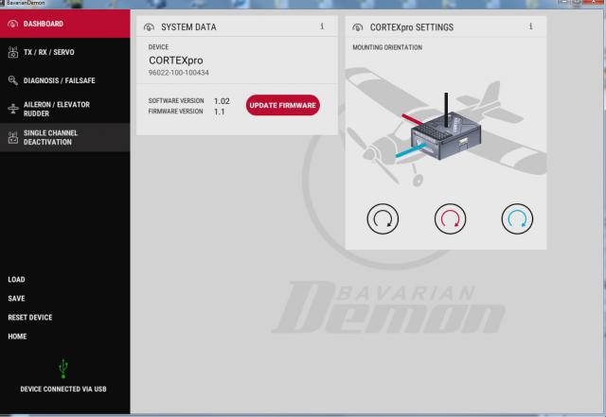Click the BavarianDemon window title
This screenshot has height=417, width=606.
pyautogui.click(x=26, y=3)
